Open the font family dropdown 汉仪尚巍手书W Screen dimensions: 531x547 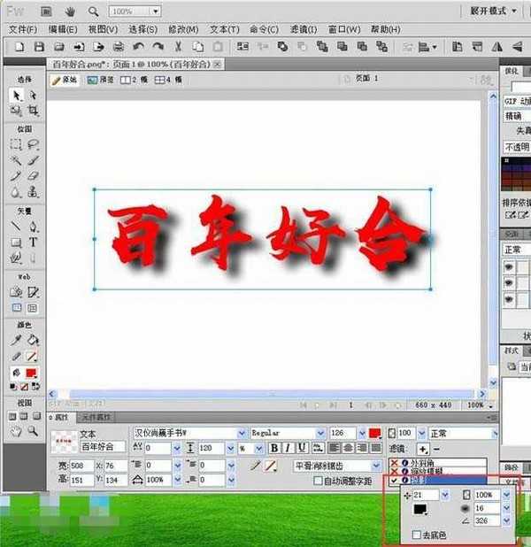(x=241, y=433)
